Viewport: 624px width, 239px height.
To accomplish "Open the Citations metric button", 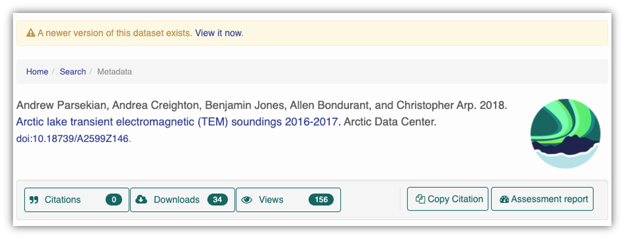I will pyautogui.click(x=77, y=200).
